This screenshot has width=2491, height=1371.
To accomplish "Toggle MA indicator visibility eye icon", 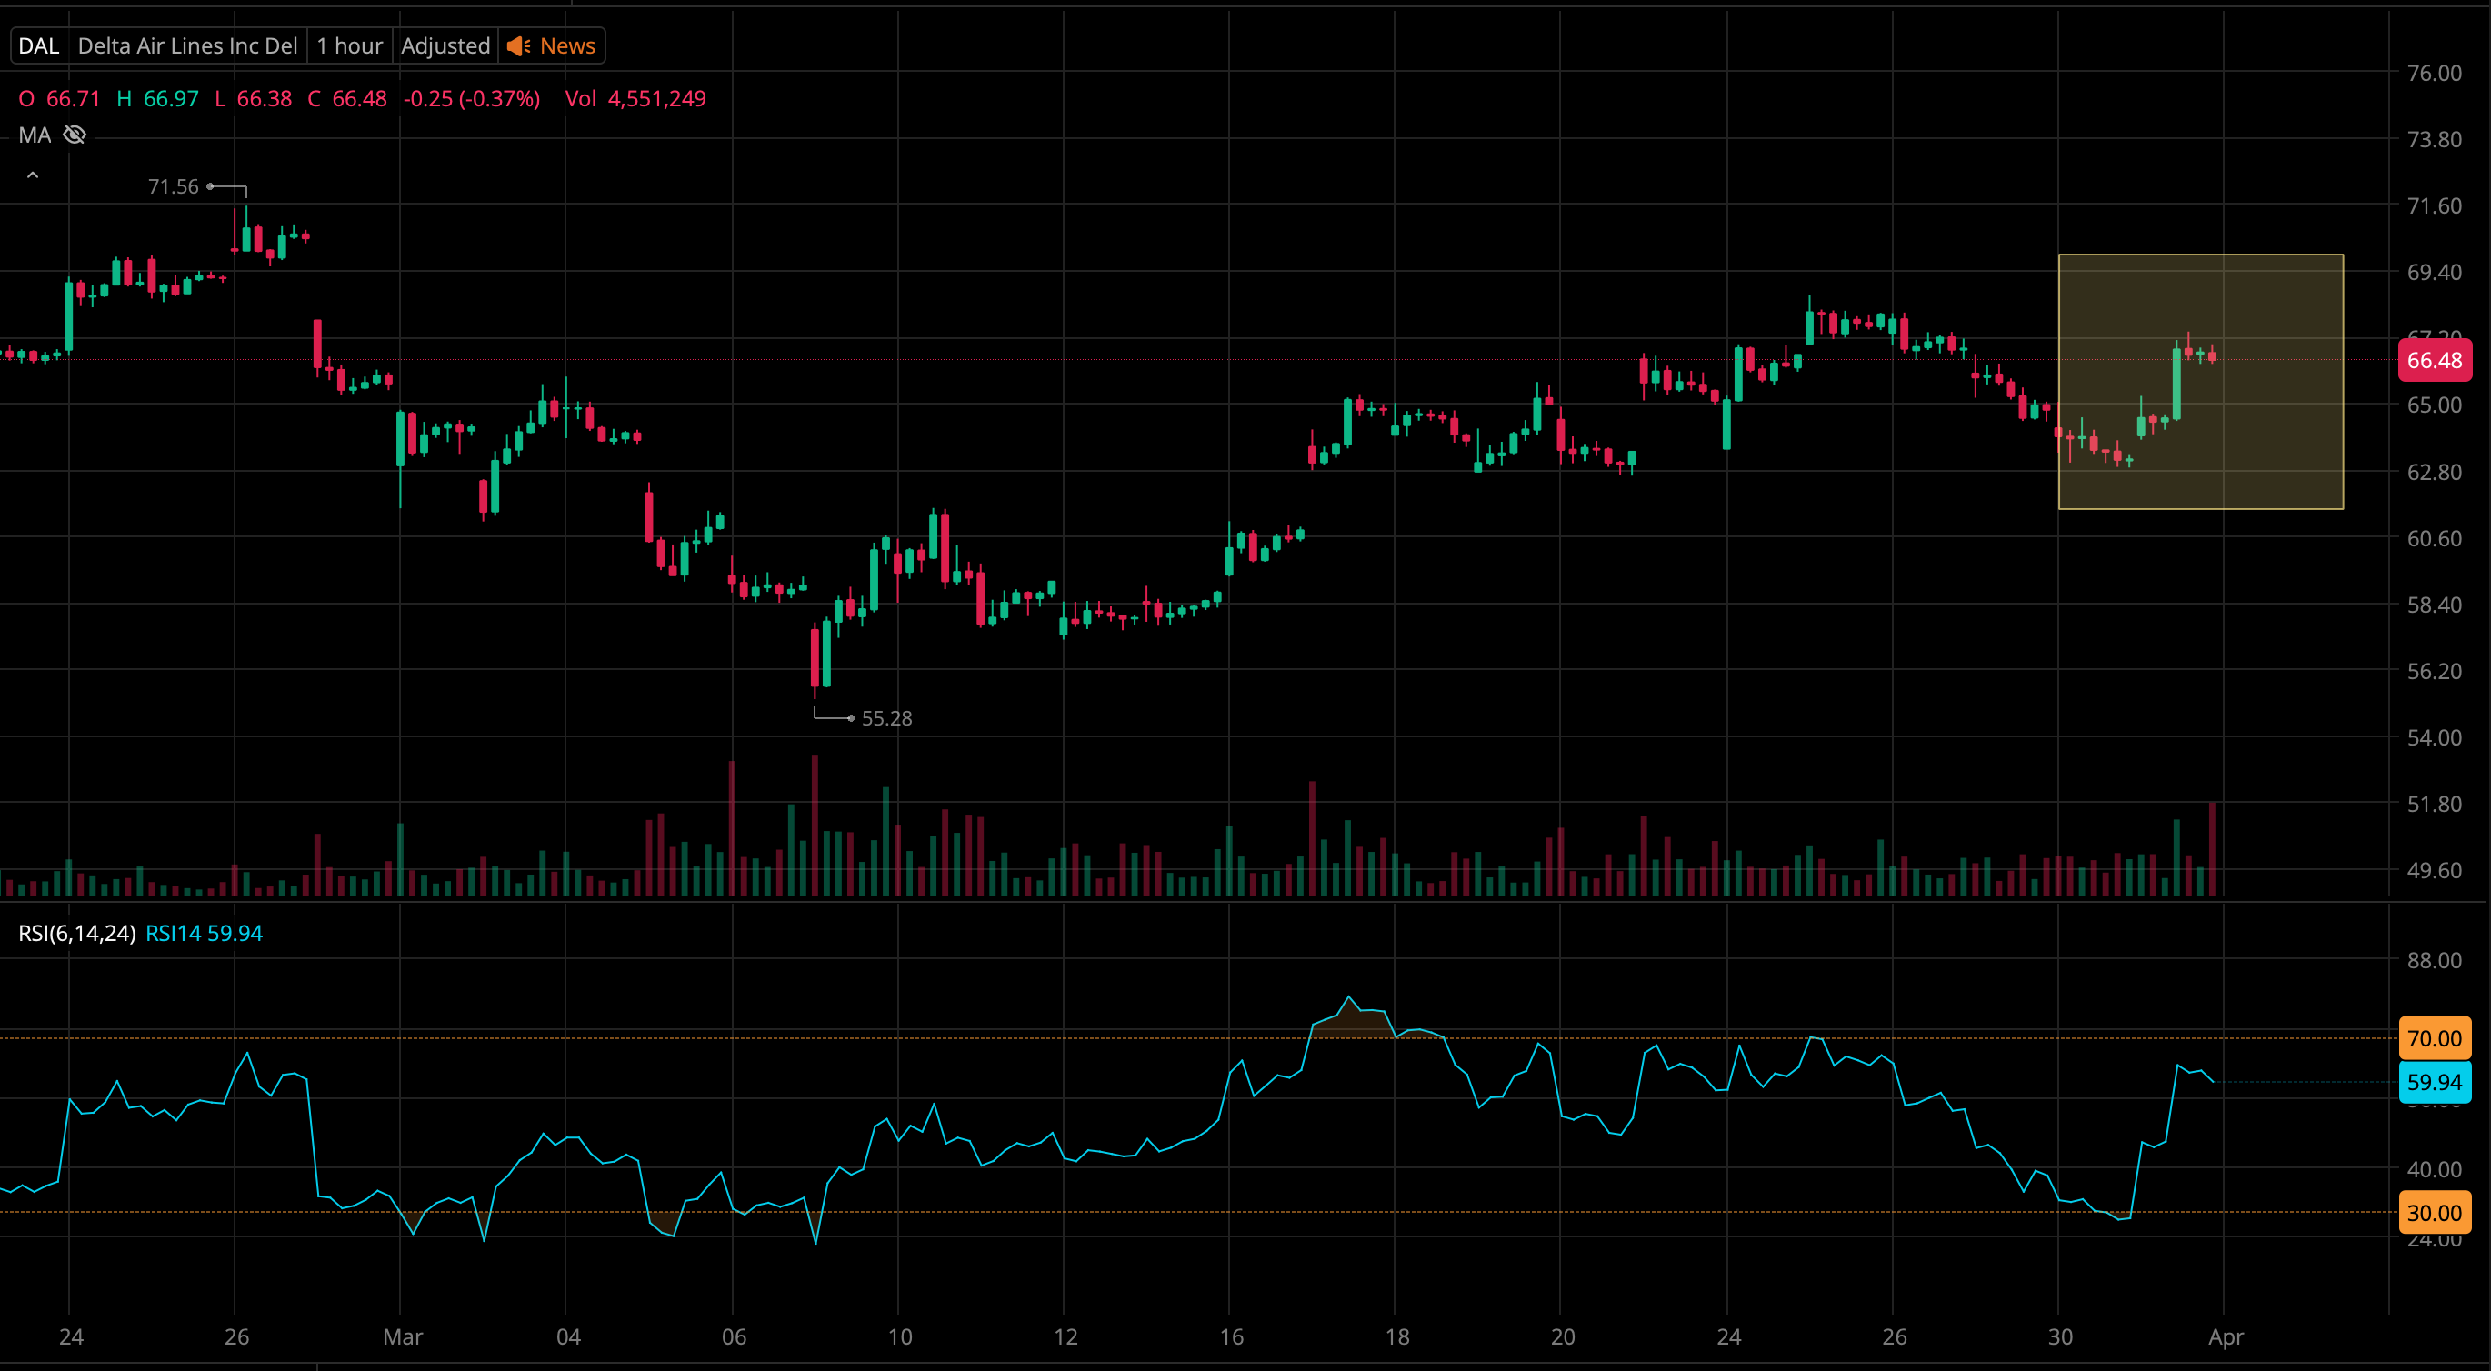I will (x=75, y=135).
